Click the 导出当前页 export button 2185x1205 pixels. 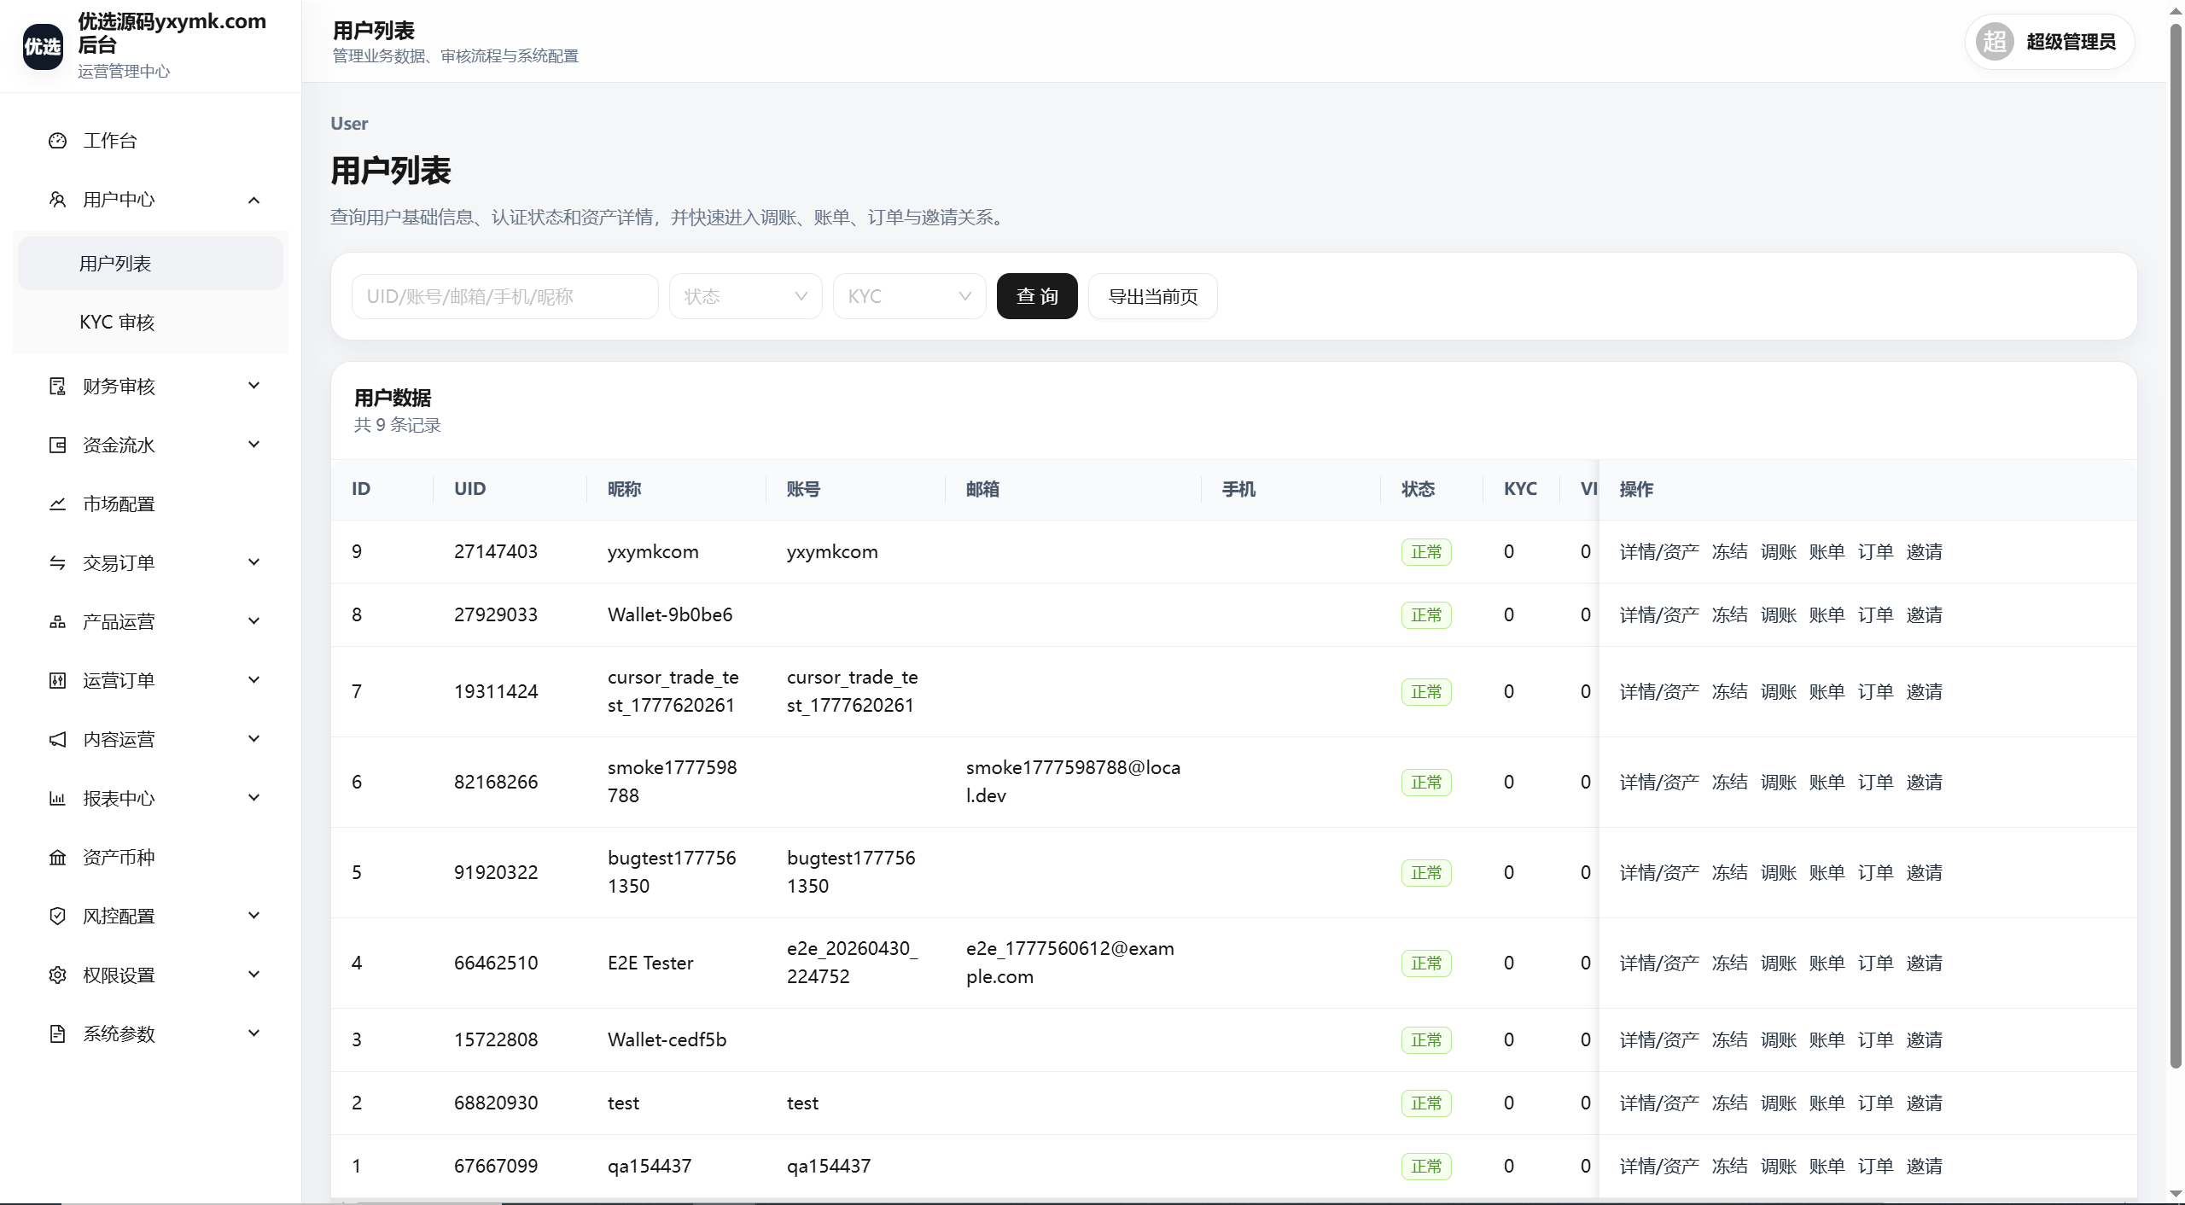(1153, 296)
